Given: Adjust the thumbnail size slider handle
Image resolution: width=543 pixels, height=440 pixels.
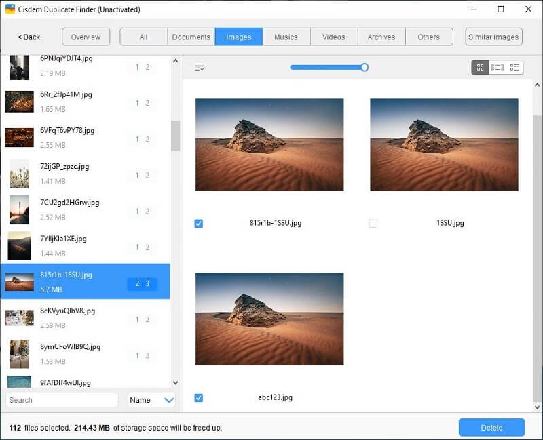Looking at the screenshot, I should (x=364, y=67).
